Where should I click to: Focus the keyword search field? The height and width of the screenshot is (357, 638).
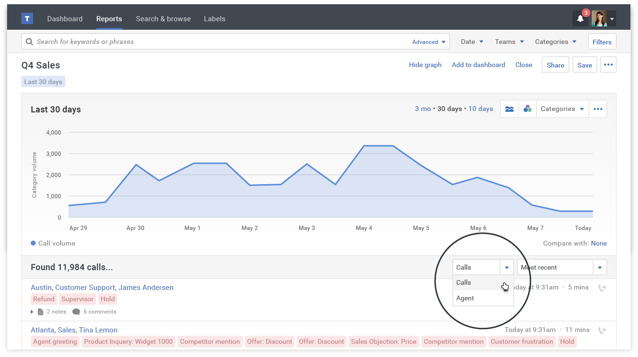click(217, 42)
